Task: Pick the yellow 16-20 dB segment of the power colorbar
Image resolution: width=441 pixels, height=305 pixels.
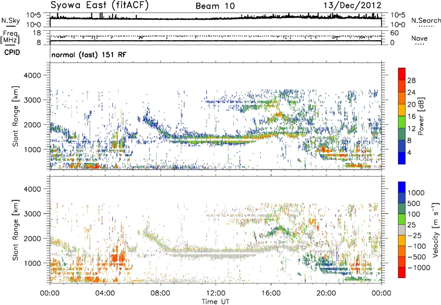Action: 402,110
